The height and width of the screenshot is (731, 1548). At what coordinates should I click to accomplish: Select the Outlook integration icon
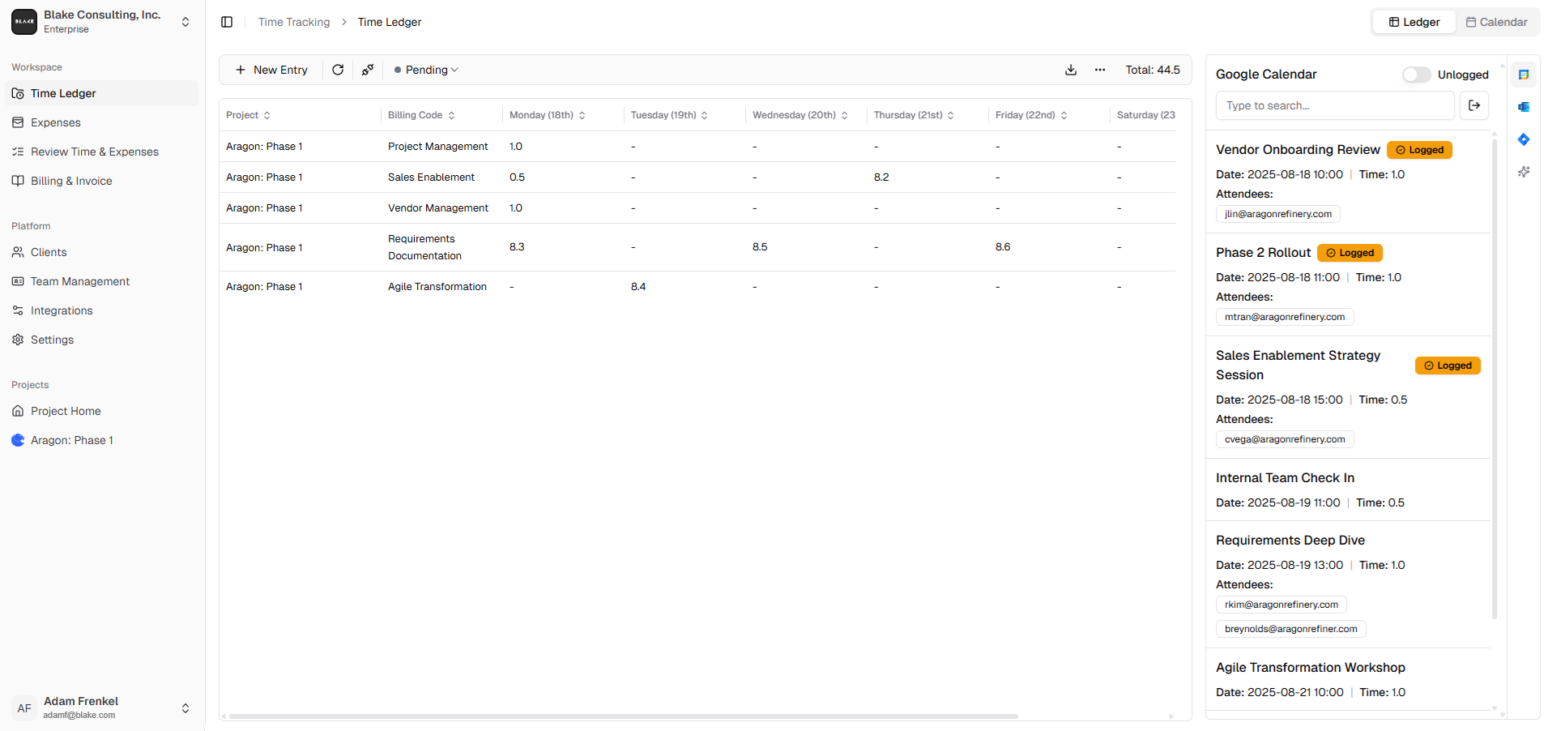[1524, 107]
